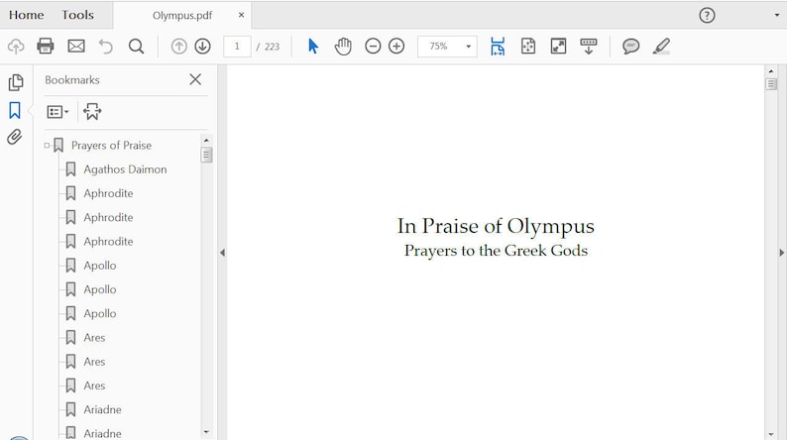Click the document scrollbar down arrow
Image resolution: width=787 pixels, height=440 pixels.
tap(771, 434)
